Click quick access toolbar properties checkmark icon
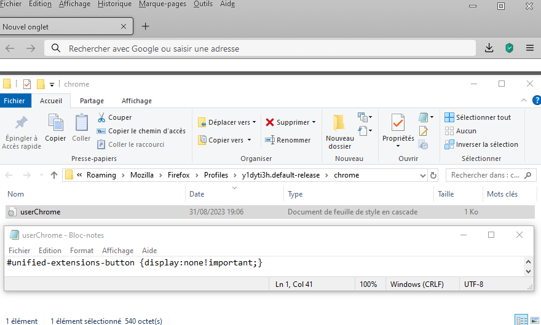541x325 pixels. tap(27, 84)
